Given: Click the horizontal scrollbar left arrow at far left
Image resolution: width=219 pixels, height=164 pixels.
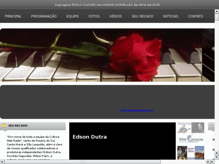Looking at the screenshot, I should [2, 162].
